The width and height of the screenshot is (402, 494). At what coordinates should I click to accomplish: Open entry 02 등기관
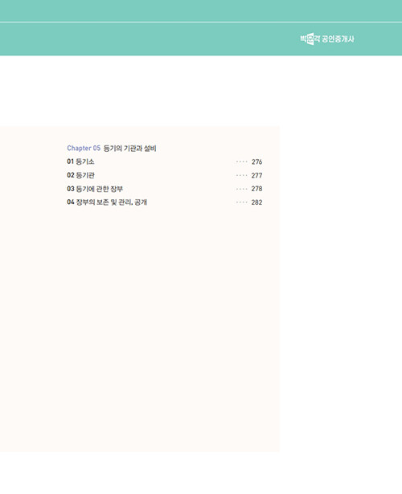[x=80, y=175]
